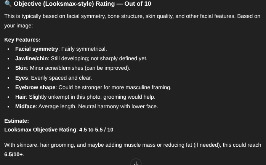
Task: Click the 'Skin' bold bullet label
Action: 21,68
